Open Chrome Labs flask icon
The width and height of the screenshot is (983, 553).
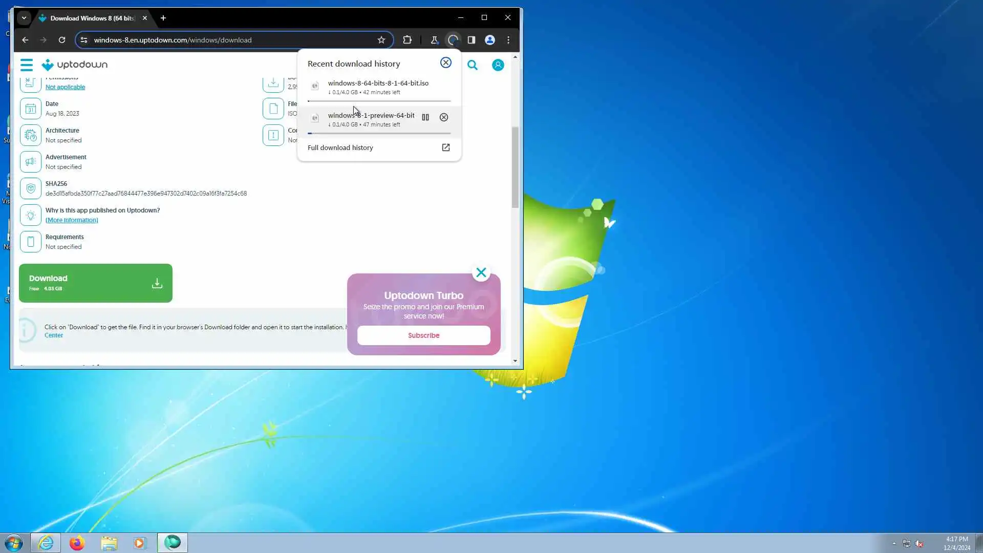tap(434, 40)
